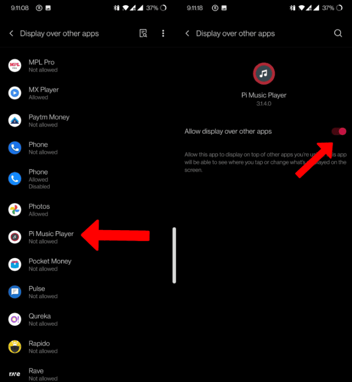Tap the Pocket Money app icon
Screen dimensions: 352x382
pos(15,265)
